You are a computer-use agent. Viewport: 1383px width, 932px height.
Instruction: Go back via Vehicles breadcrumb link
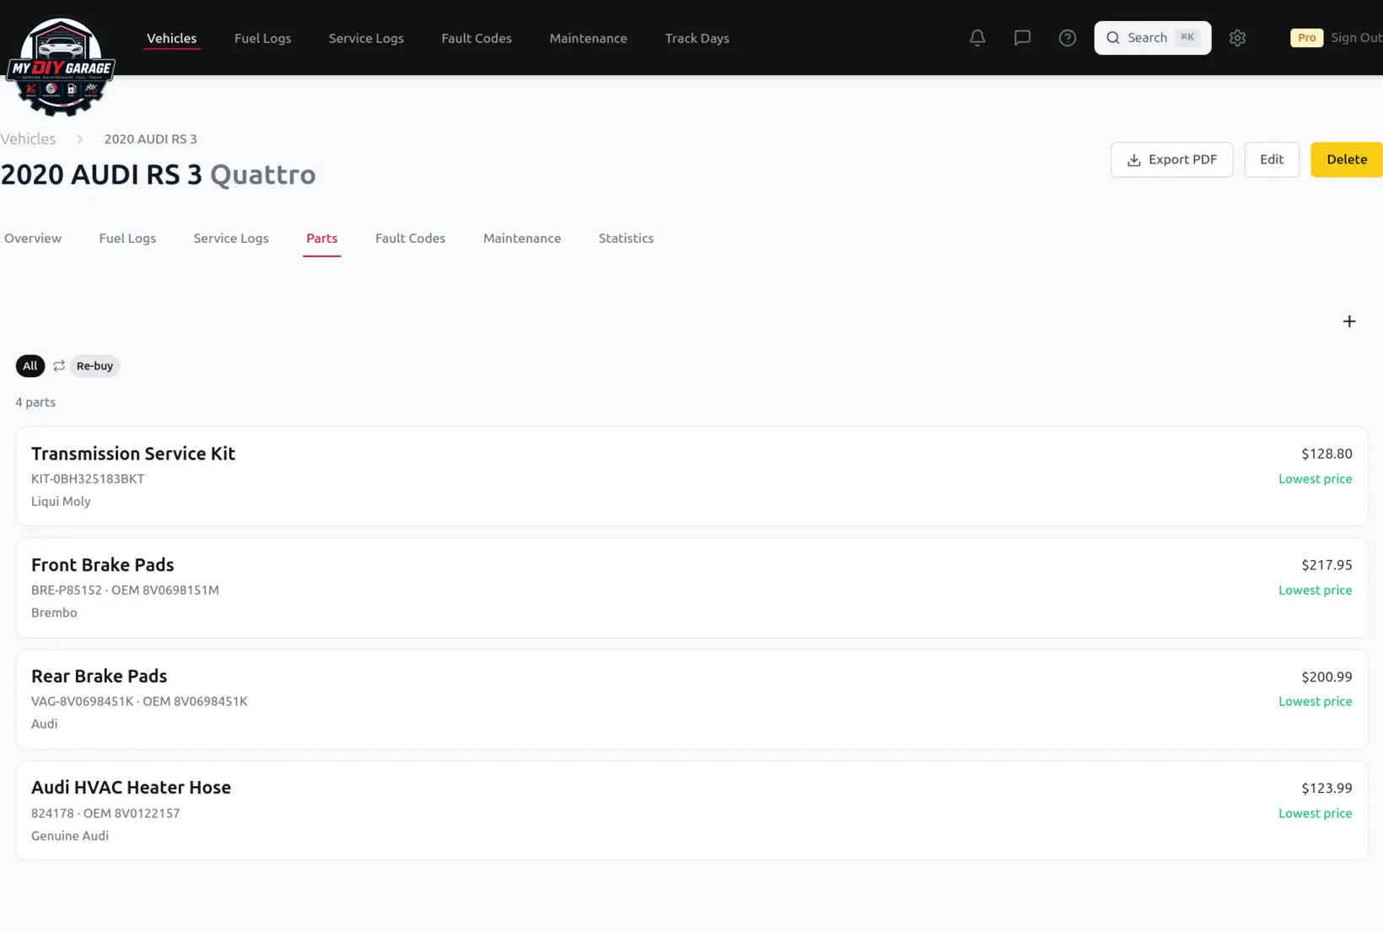point(28,139)
